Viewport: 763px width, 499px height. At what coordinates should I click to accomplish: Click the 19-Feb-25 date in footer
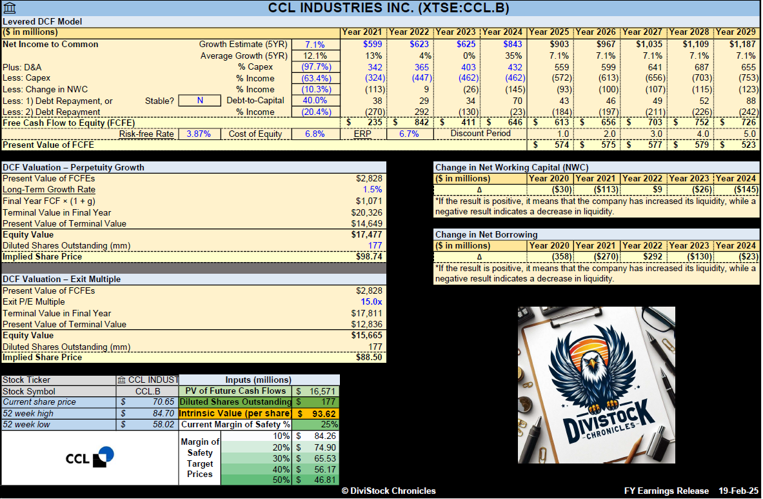tap(738, 491)
